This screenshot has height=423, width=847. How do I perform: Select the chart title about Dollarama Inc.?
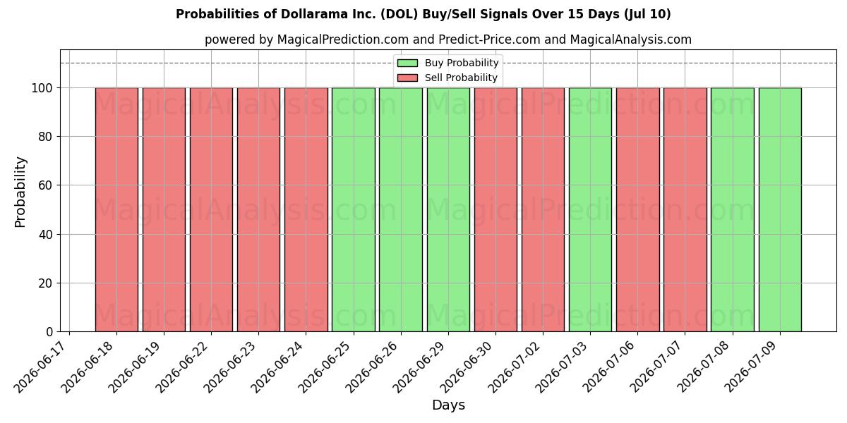423,14
